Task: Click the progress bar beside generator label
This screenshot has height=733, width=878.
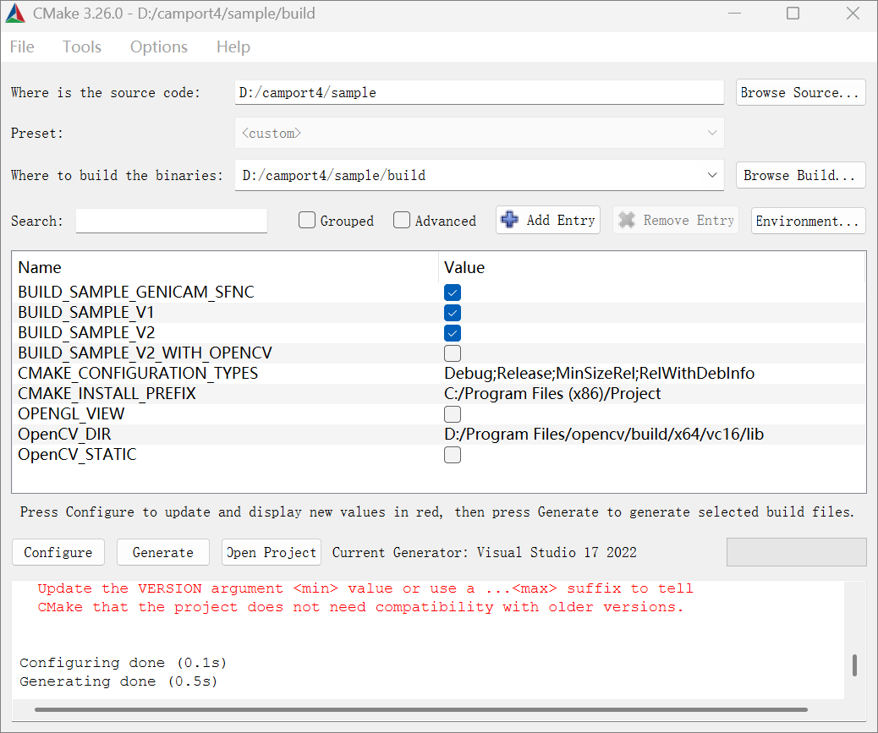Action: pos(796,552)
